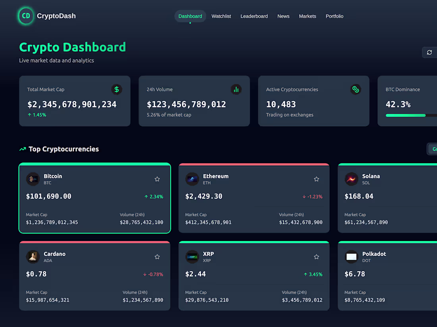Select the Cardano card avatar image
Viewport: 437px width, 327px height.
33,257
